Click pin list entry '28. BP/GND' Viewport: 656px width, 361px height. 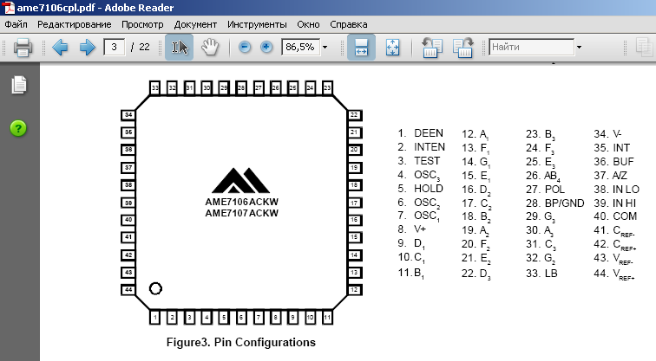click(554, 203)
